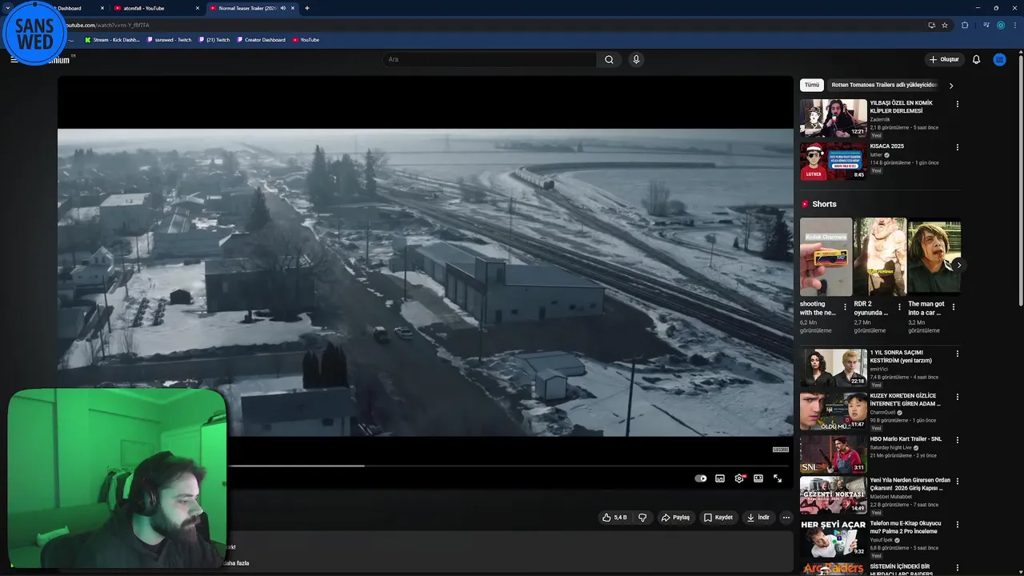This screenshot has height=576, width=1024.
Task: Click the YouTube search input field
Action: (x=489, y=59)
